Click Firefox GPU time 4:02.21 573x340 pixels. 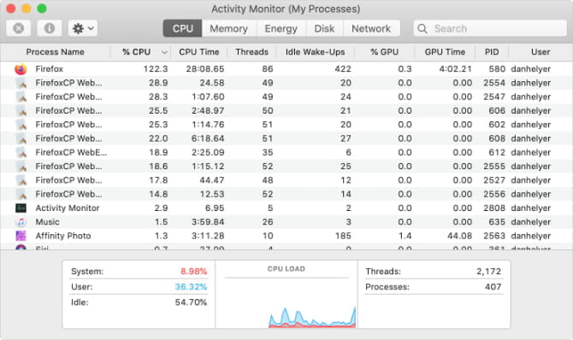[x=455, y=68]
